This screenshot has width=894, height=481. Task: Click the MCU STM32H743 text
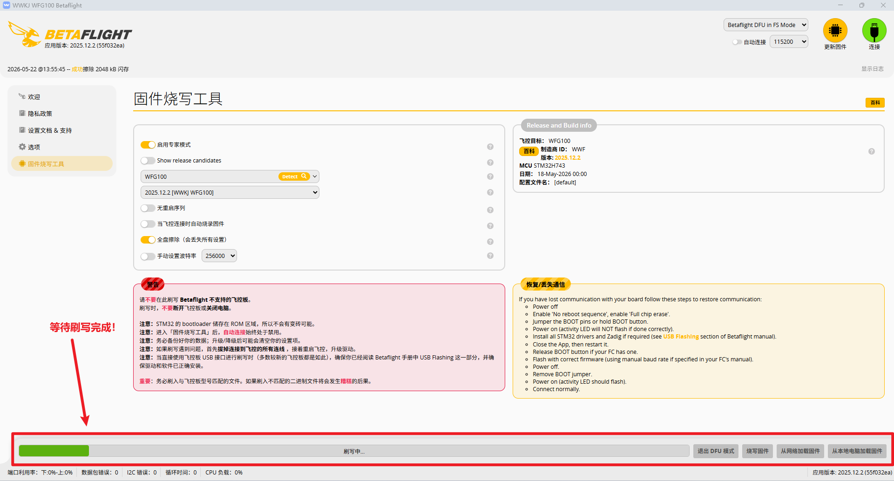tap(542, 166)
